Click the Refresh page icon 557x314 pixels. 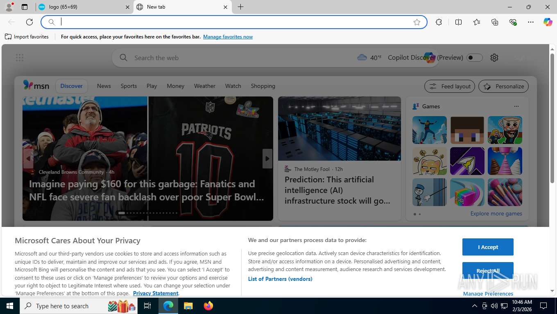[x=29, y=22]
